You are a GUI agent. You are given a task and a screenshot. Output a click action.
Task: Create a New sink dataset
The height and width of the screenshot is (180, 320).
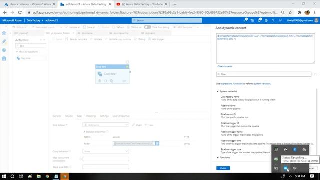[x=149, y=125]
